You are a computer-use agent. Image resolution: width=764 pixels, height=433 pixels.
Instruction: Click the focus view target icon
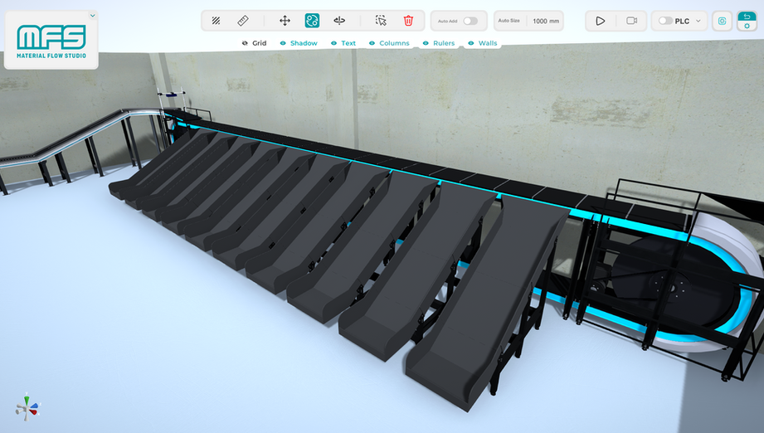pyautogui.click(x=722, y=21)
